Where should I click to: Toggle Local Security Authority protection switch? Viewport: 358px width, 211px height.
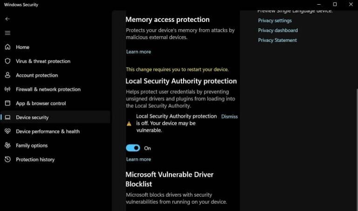133,148
